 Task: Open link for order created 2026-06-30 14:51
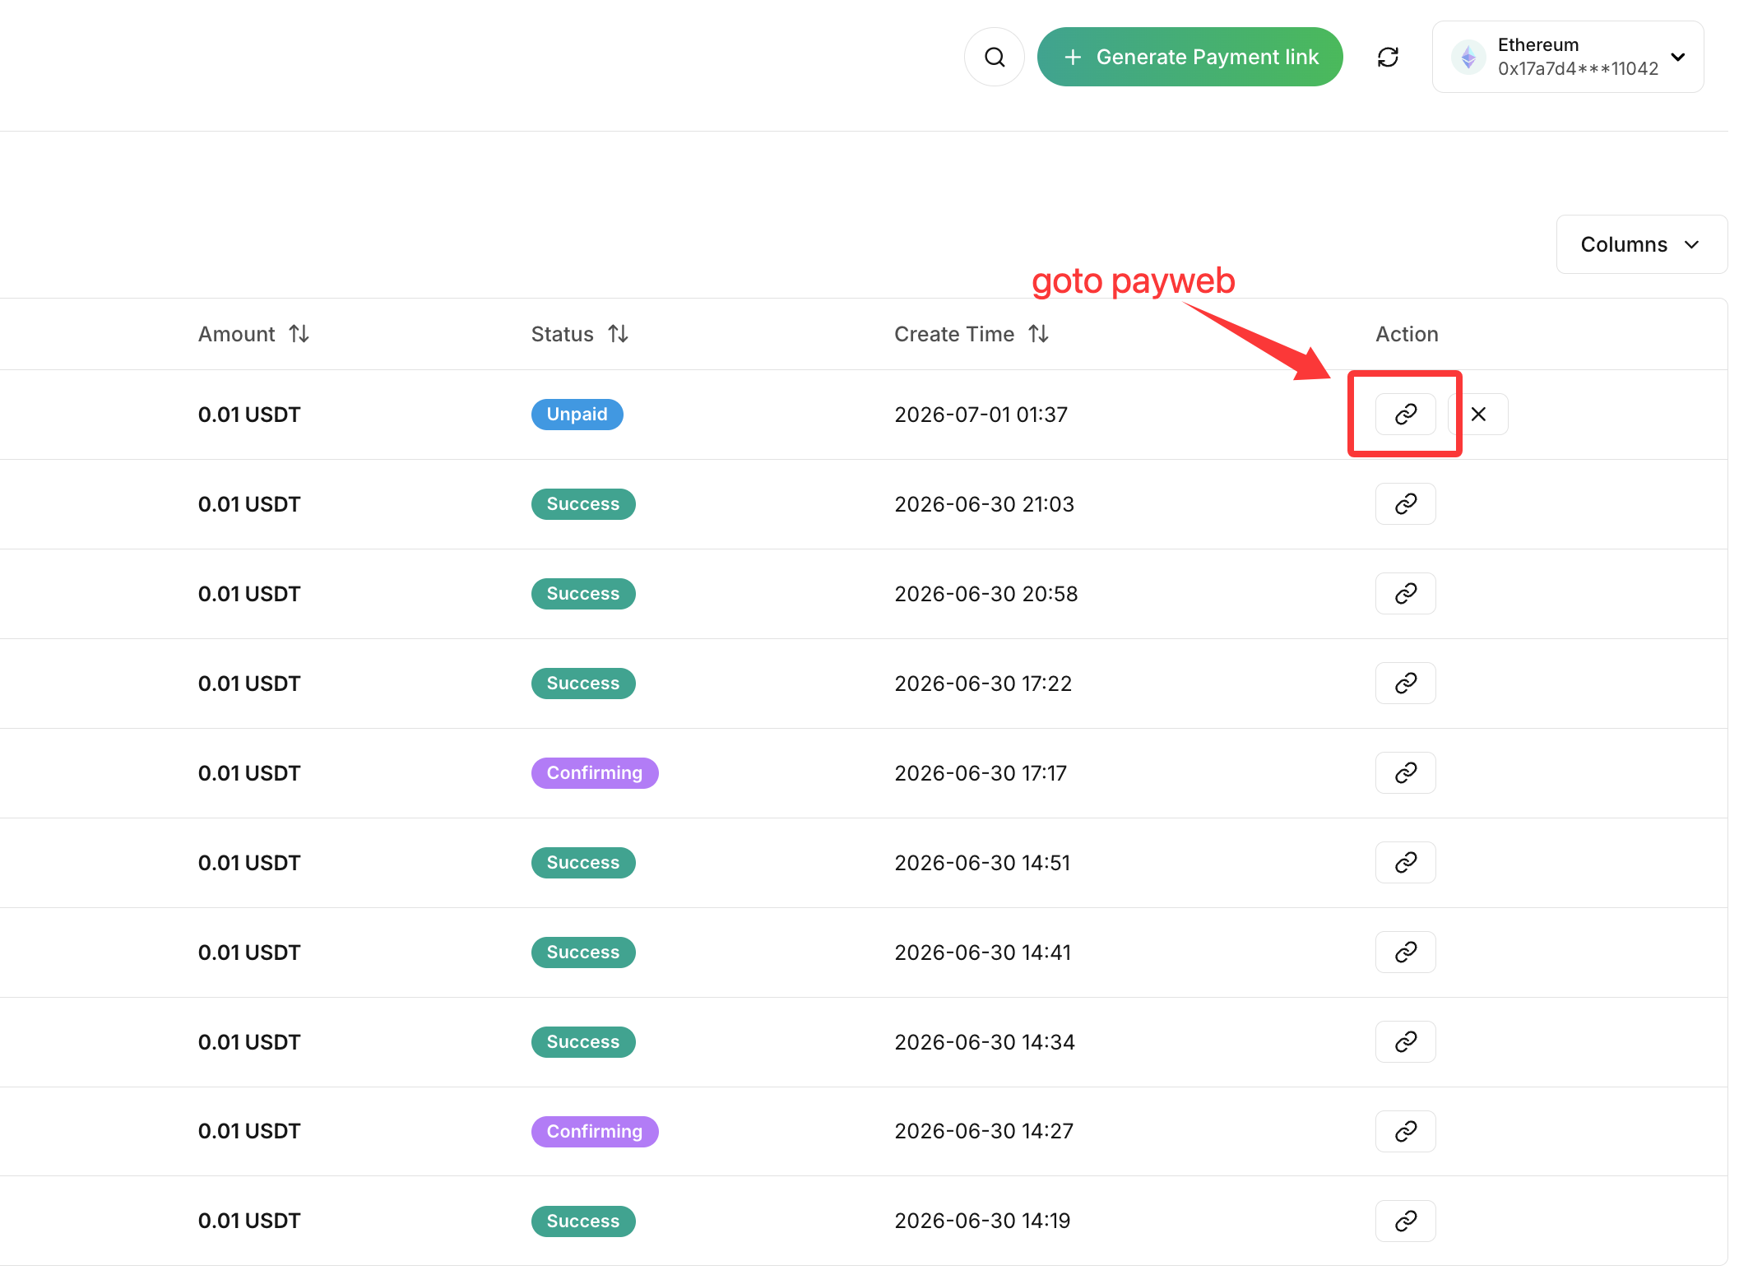[x=1405, y=862]
